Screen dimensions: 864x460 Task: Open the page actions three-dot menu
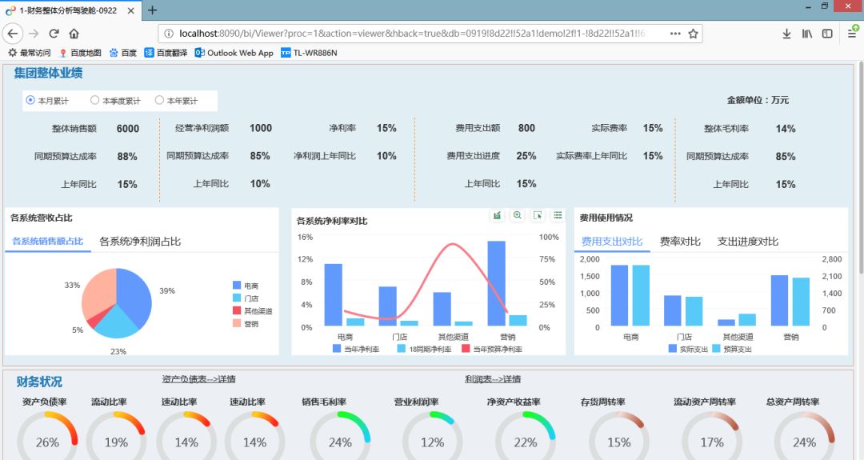click(x=675, y=34)
